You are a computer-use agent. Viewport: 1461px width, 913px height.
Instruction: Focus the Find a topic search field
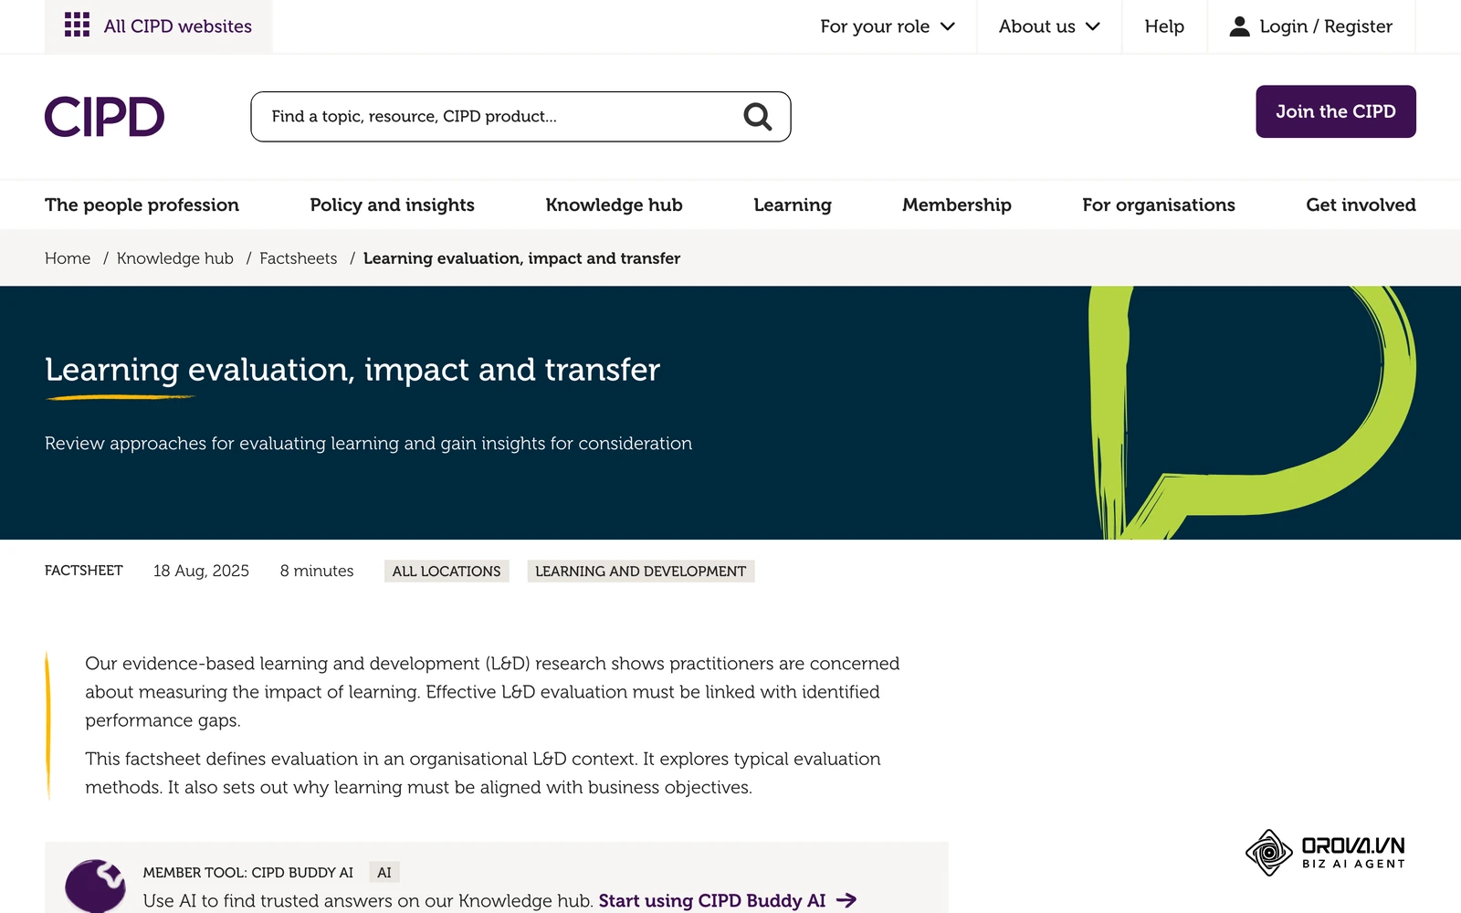coord(520,117)
